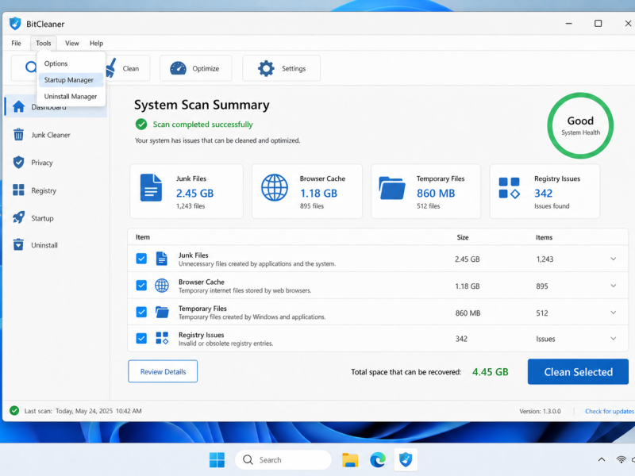This screenshot has height=476, width=635.
Task: Launch Microsoft Edge from the taskbar
Action: [x=378, y=460]
